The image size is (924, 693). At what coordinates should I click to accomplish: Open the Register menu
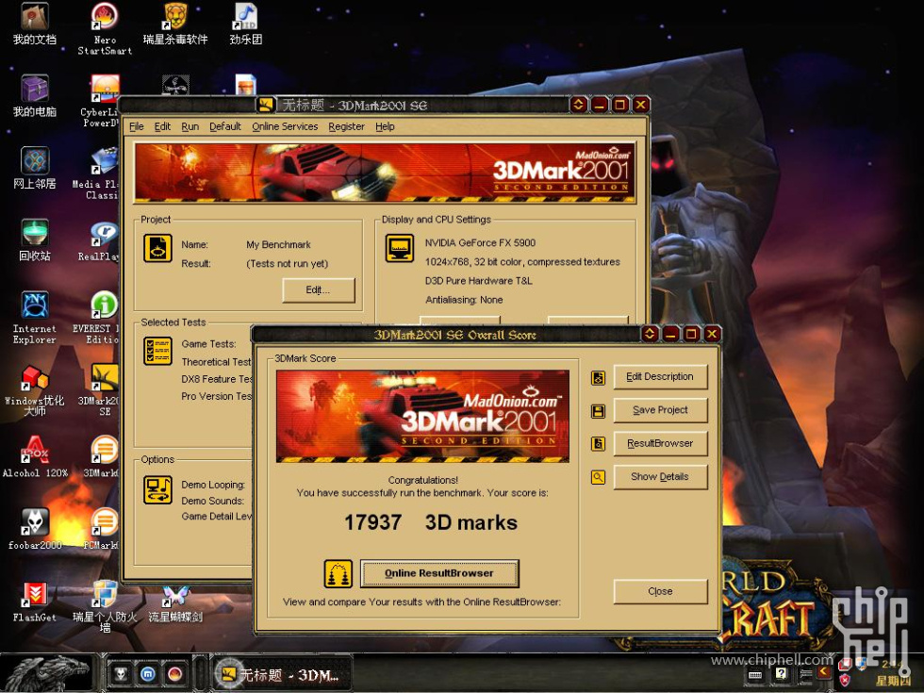(x=347, y=126)
